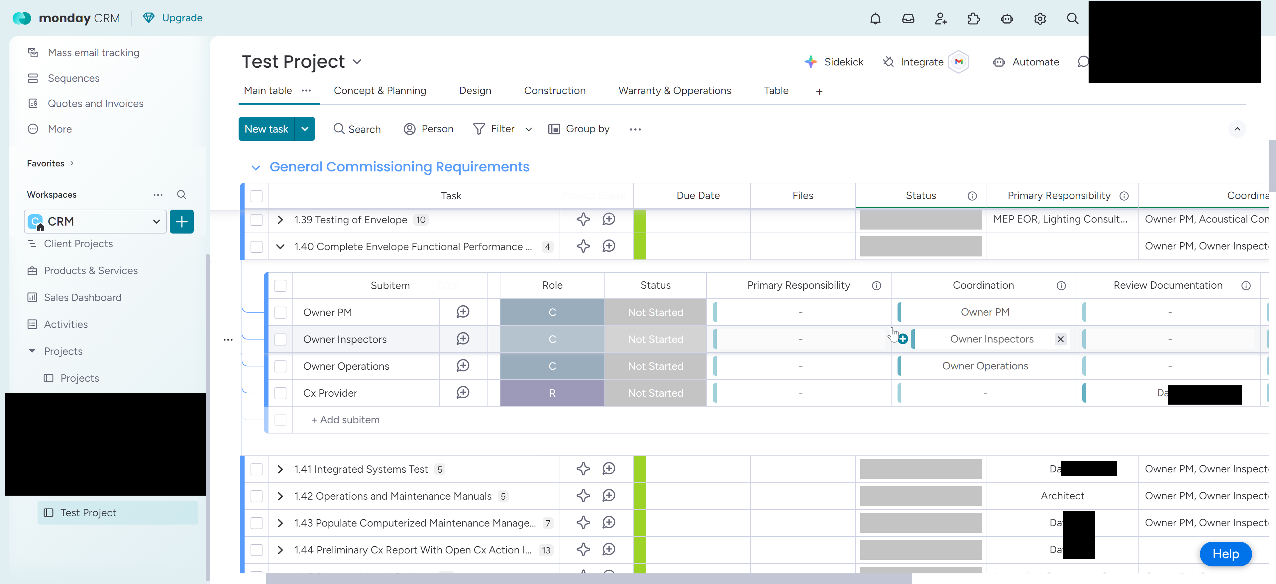1276x584 pixels.
Task: Open the inbox tray icon
Action: point(908,19)
